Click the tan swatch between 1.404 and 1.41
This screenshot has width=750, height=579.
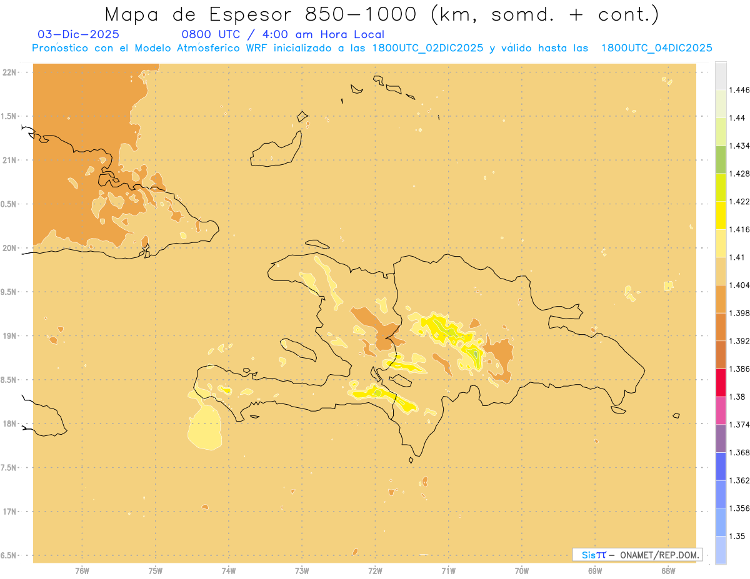(x=721, y=271)
